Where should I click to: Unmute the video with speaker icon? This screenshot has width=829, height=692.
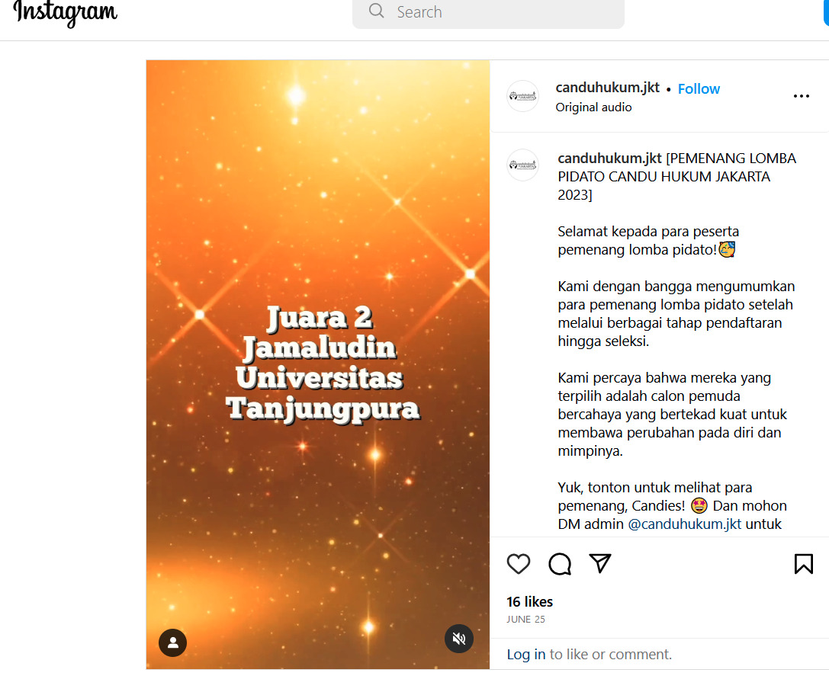pyautogui.click(x=459, y=639)
